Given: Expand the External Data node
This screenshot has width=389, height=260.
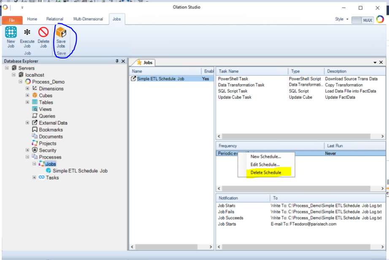Looking at the screenshot, I should 27,123.
